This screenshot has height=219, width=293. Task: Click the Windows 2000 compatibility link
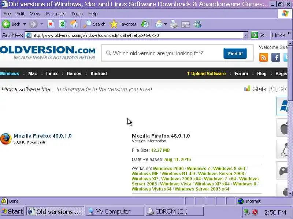(168, 169)
